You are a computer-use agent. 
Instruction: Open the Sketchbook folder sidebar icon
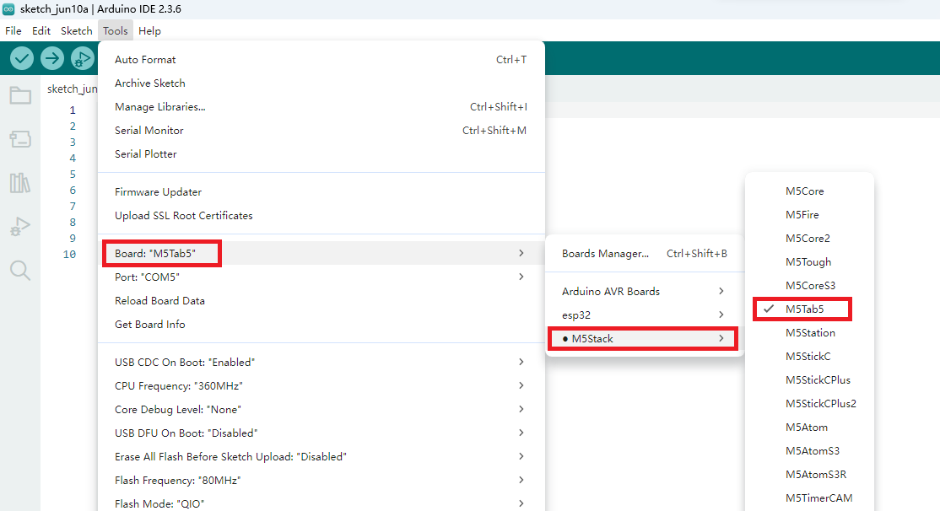(20, 95)
